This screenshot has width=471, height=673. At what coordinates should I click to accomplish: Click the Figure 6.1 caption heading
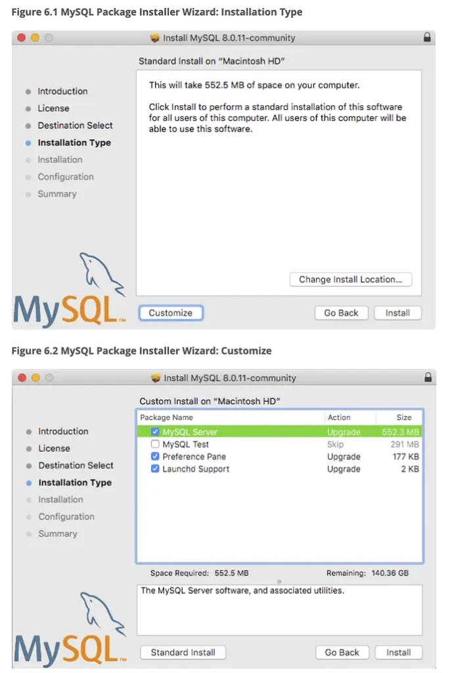[x=157, y=12]
